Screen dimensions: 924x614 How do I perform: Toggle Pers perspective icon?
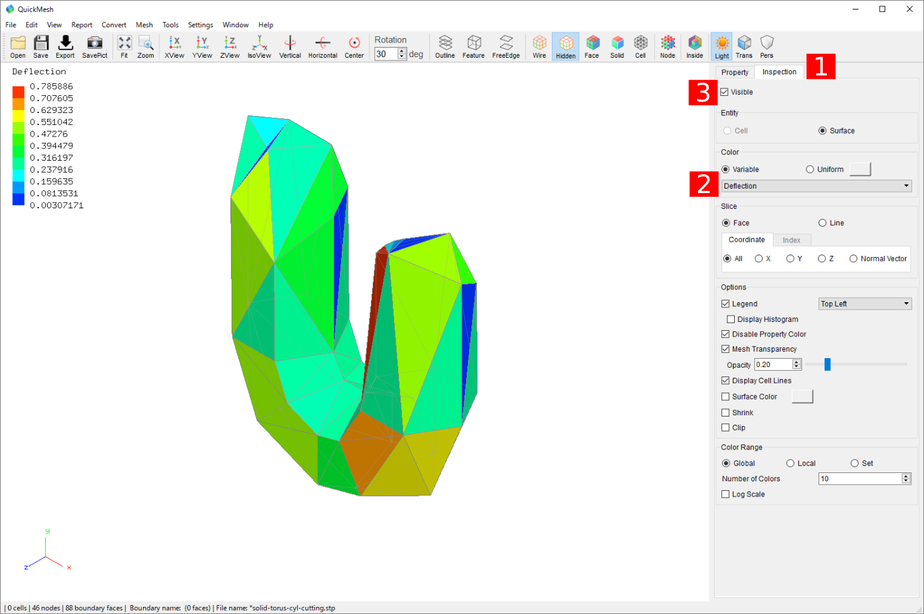(767, 47)
